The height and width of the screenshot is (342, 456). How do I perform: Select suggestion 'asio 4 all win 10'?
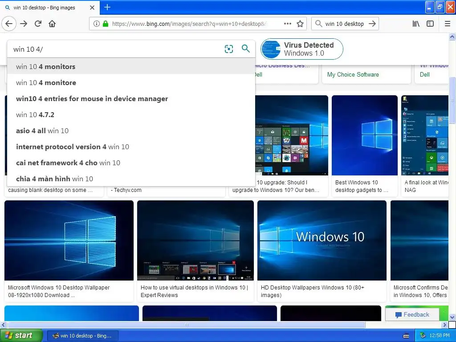(131, 130)
